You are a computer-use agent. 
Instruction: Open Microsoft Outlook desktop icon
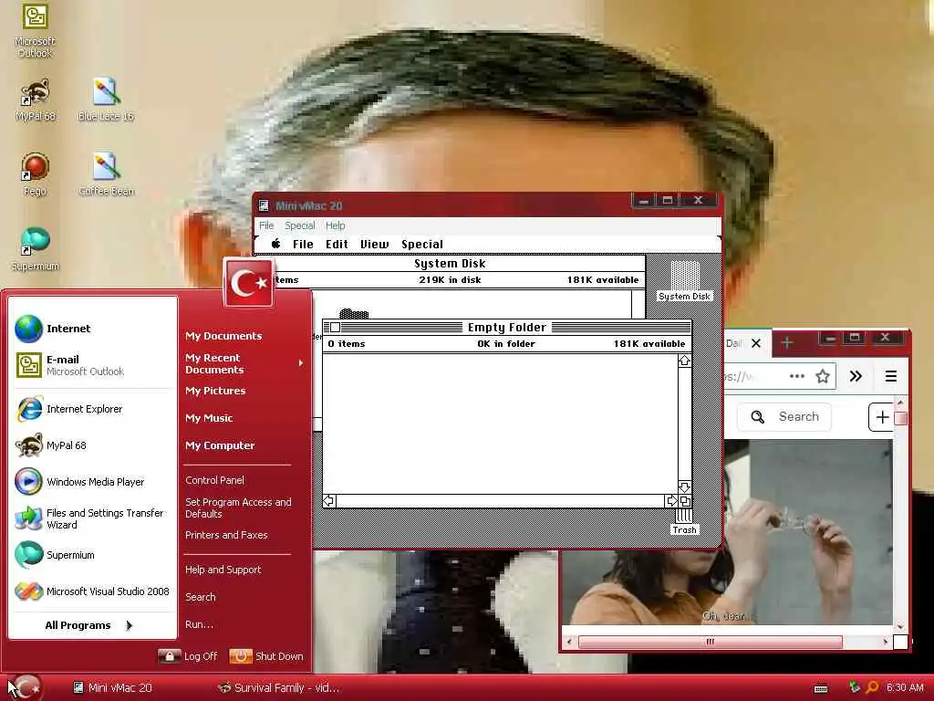coord(35,30)
